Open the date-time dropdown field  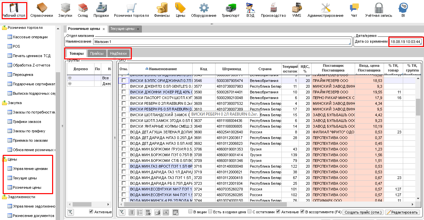pyautogui.click(x=405, y=42)
